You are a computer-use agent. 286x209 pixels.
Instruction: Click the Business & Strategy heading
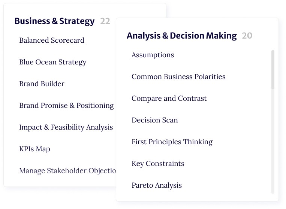coord(54,21)
